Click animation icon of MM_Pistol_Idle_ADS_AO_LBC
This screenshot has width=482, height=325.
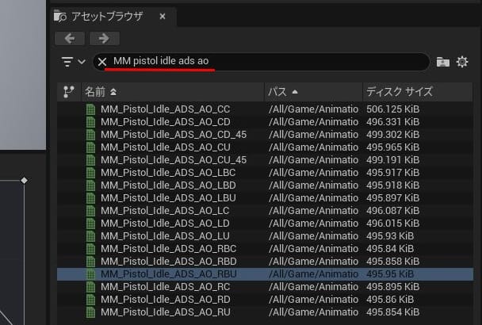tap(90, 173)
